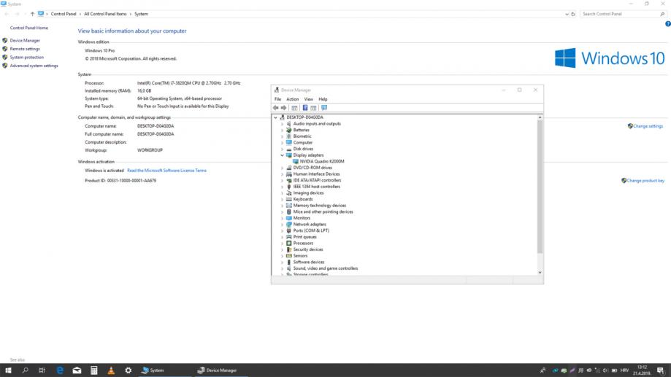
Task: Click the taskbar clock showing 13:12
Action: click(643, 370)
